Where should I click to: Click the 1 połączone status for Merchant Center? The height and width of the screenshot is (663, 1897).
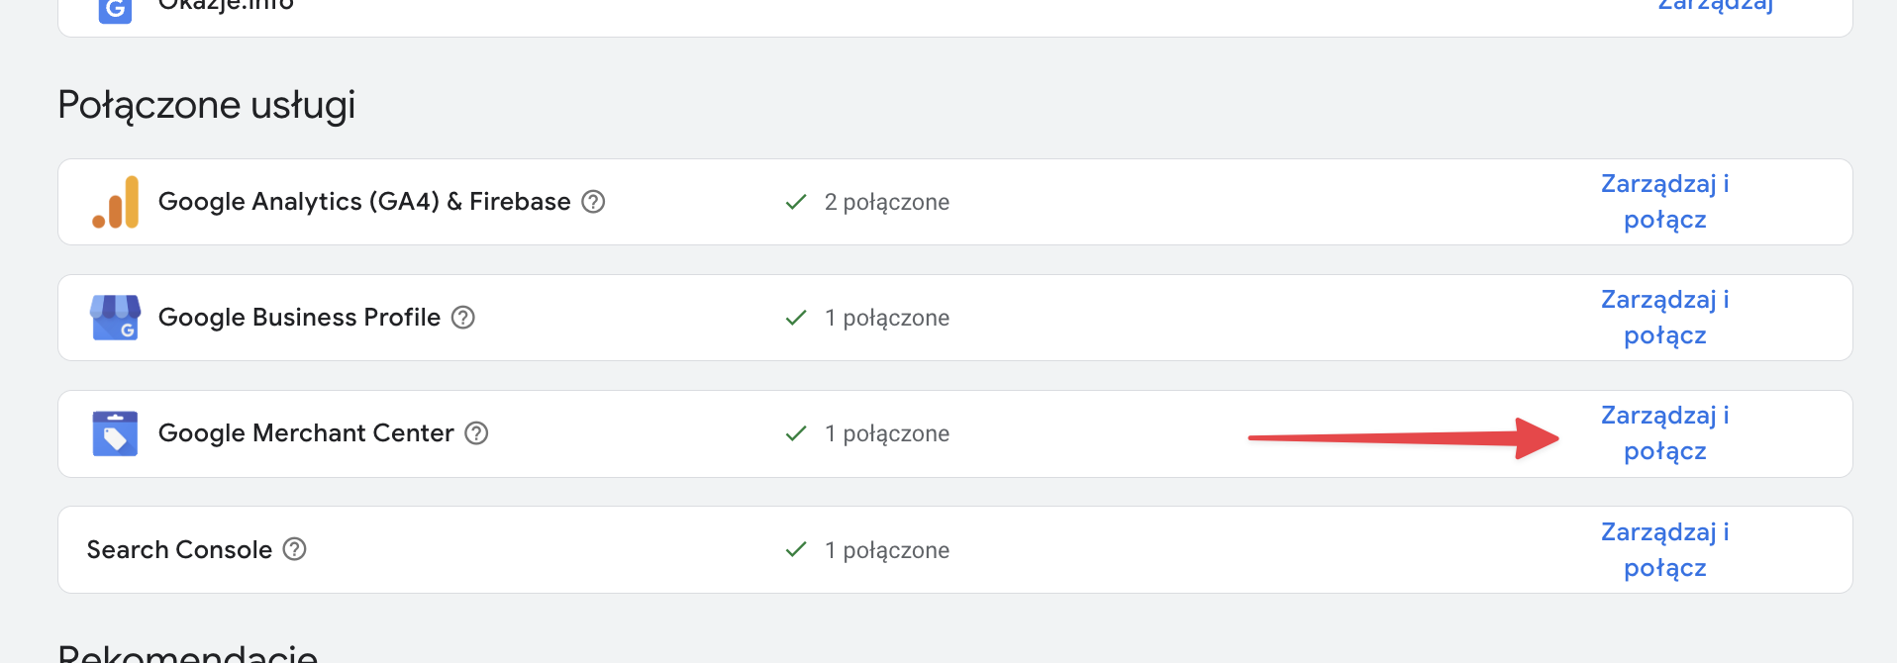click(886, 433)
